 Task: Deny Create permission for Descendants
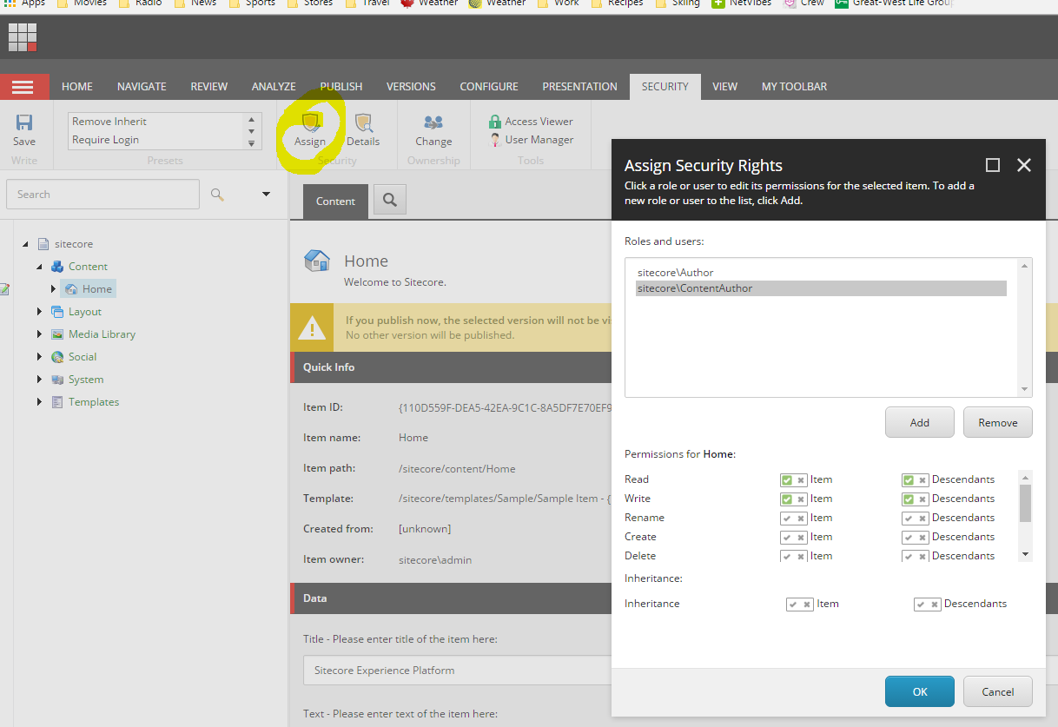pyautogui.click(x=922, y=537)
